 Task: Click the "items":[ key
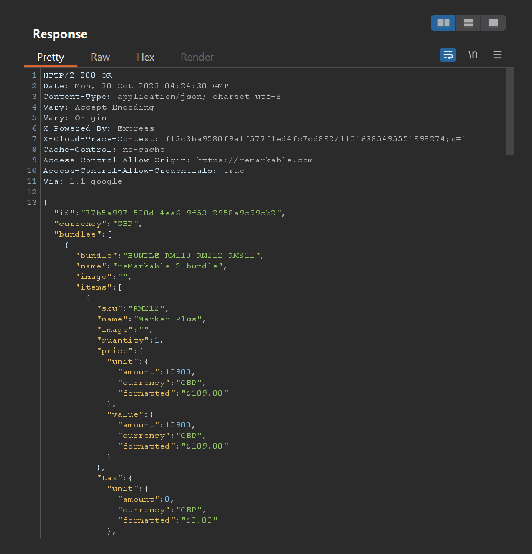point(98,287)
